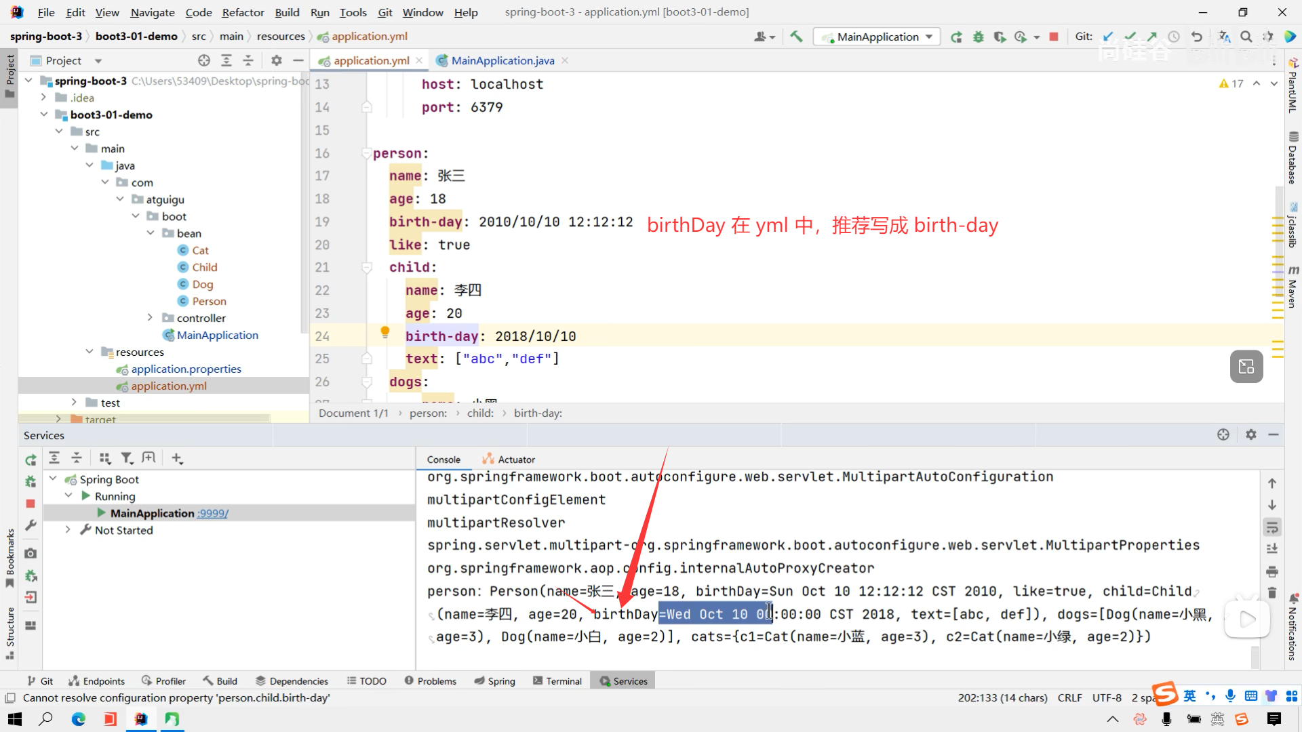Expand the Not Started services node
The width and height of the screenshot is (1302, 732).
coord(68,530)
